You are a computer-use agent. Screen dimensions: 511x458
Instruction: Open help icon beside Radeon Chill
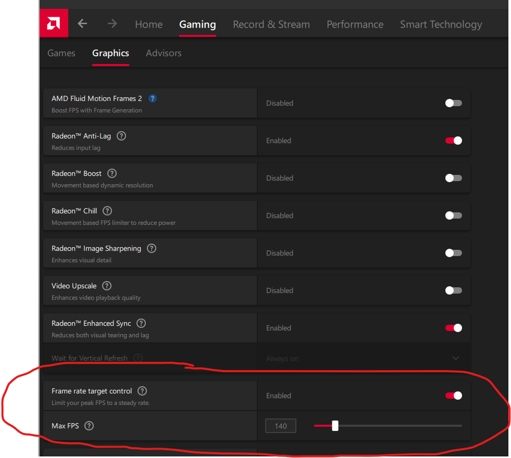[x=107, y=211]
